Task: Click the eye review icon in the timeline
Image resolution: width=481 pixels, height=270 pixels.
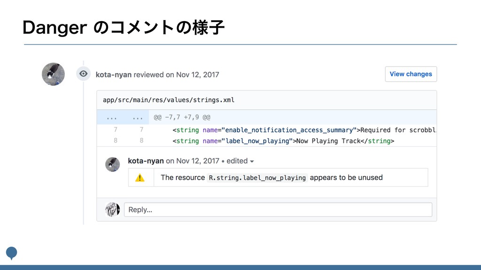Action: (x=83, y=74)
